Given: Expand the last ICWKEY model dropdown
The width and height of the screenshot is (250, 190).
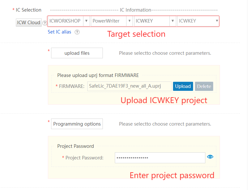Looking at the screenshot, I should point(198,21).
